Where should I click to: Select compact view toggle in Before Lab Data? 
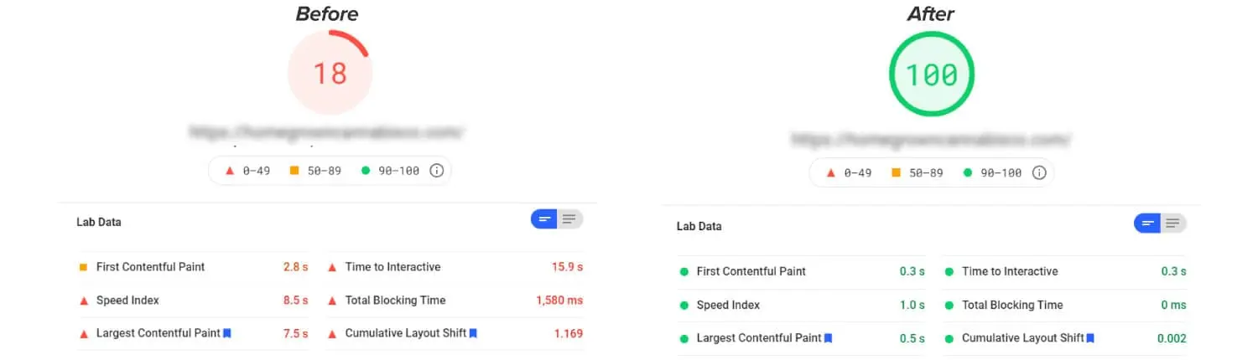point(544,219)
